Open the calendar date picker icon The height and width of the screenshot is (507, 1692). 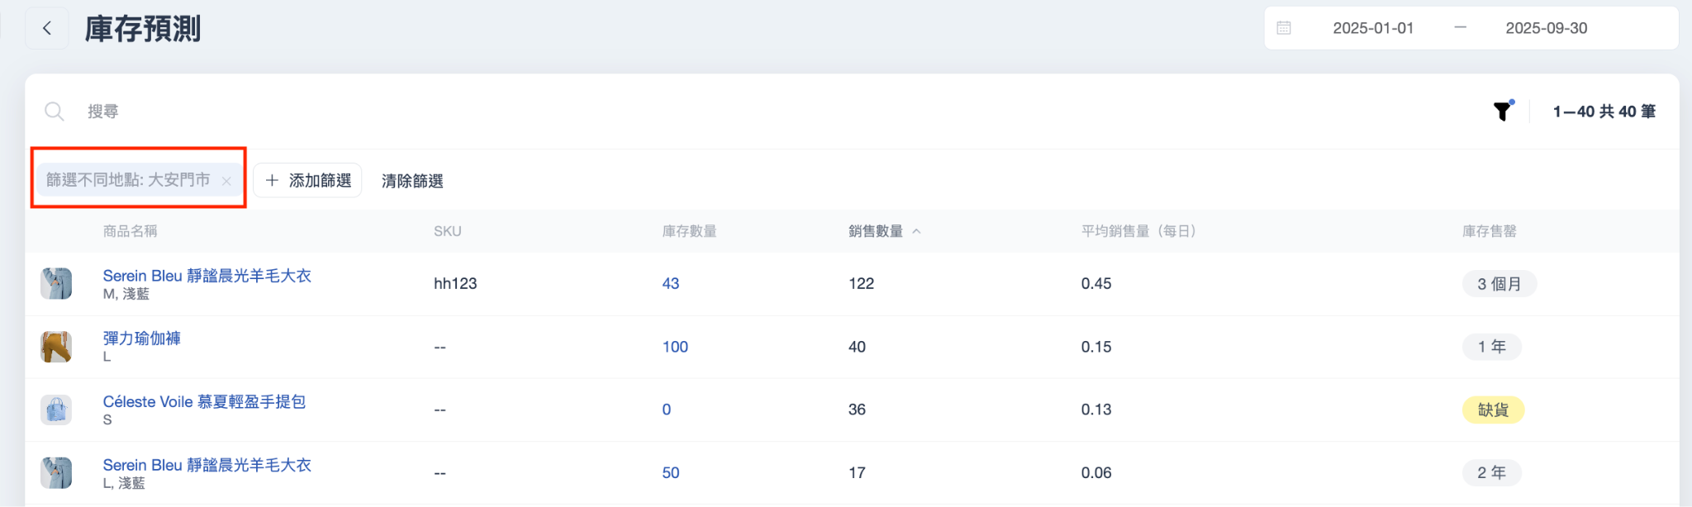coord(1284,28)
